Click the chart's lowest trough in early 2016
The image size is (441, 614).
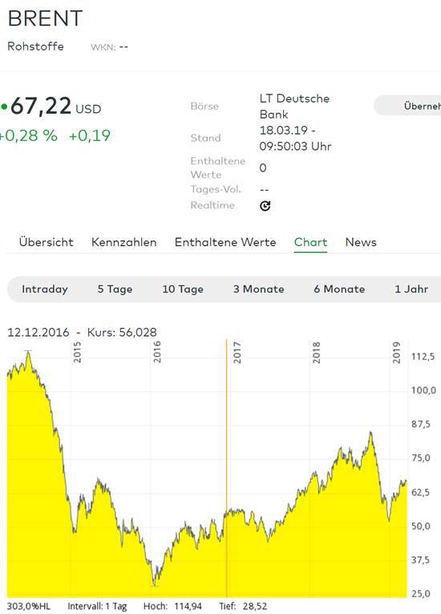pyautogui.click(x=155, y=585)
